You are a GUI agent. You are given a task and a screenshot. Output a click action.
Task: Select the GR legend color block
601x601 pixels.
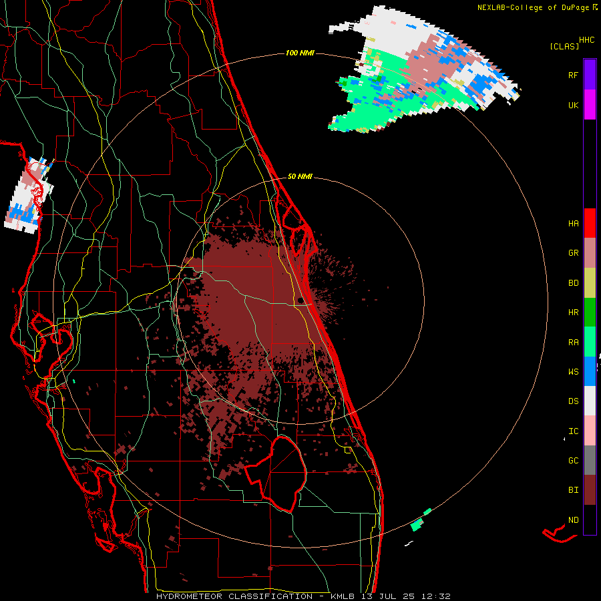(x=590, y=252)
